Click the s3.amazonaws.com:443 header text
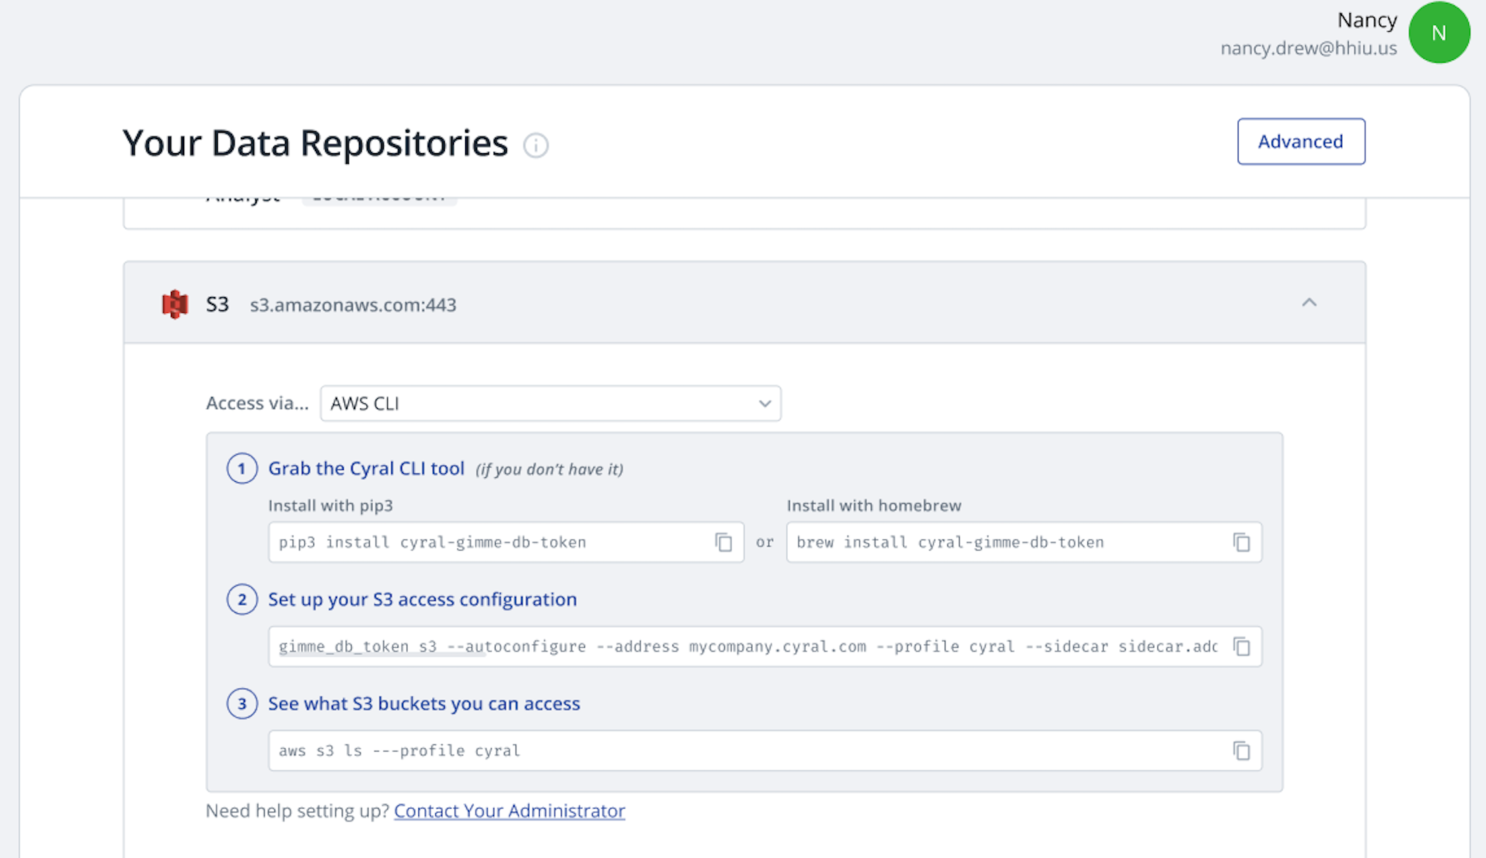 (x=353, y=305)
